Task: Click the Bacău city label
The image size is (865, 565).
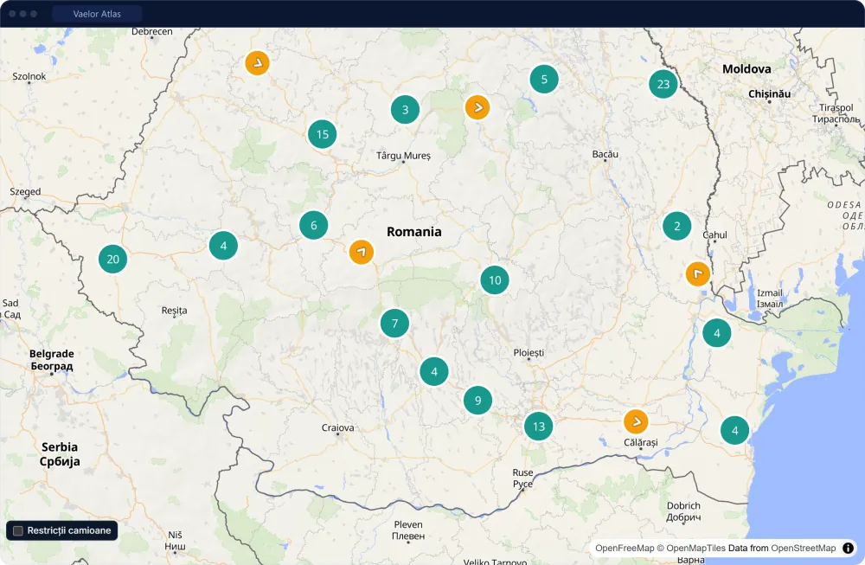Action: 605,154
